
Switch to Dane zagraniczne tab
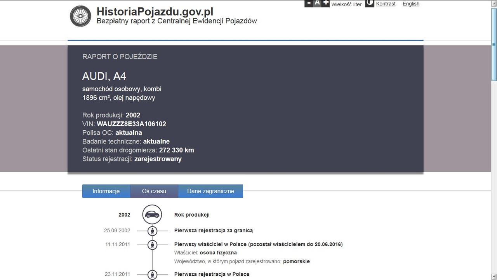click(x=210, y=191)
